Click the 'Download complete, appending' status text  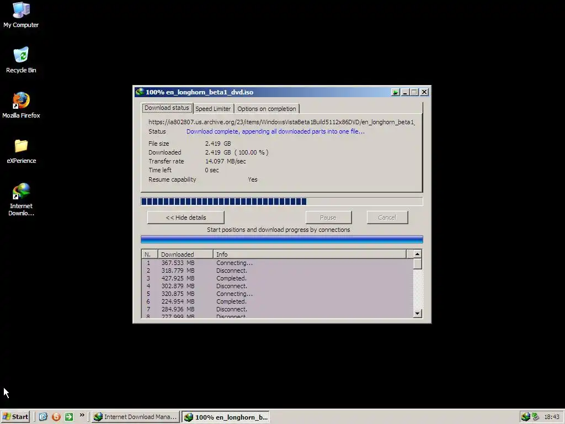pyautogui.click(x=275, y=131)
